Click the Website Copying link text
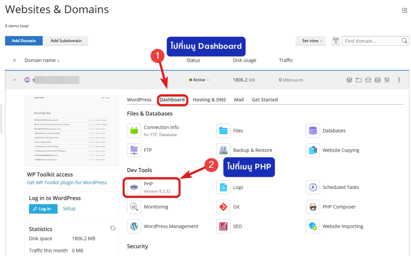Screen dimensions: 411x256 coord(341,150)
